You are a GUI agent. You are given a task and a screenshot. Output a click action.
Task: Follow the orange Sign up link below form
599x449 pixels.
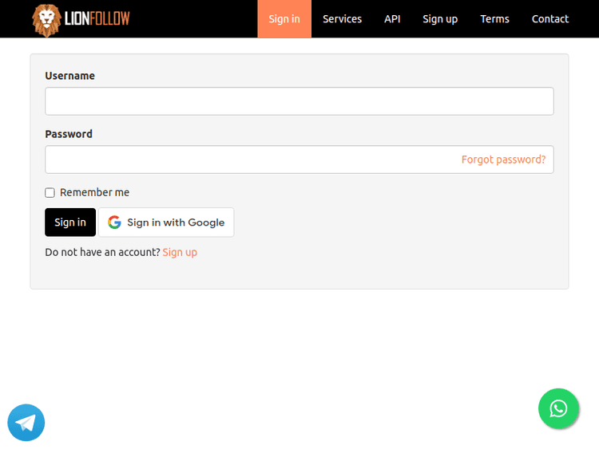tap(180, 252)
